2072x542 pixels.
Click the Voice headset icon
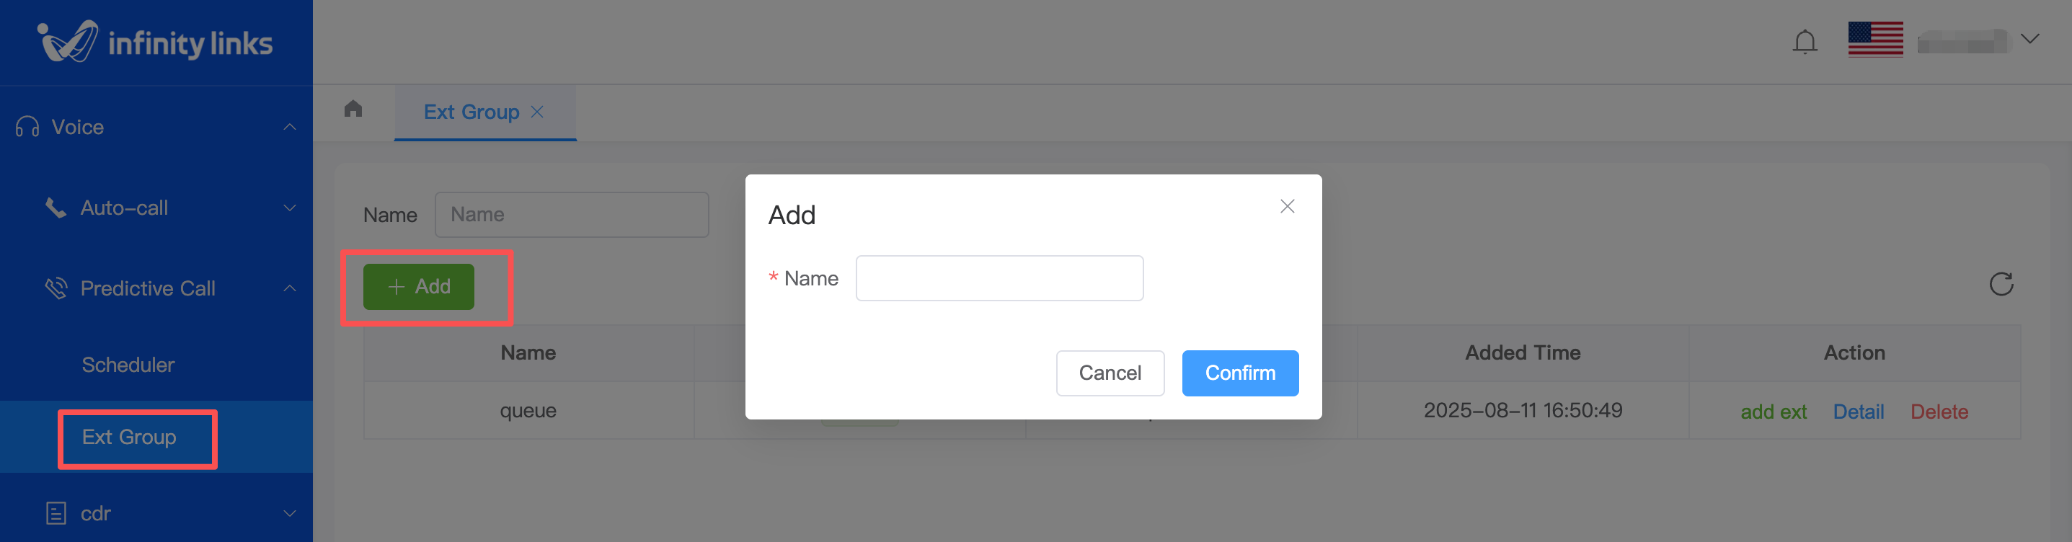27,127
